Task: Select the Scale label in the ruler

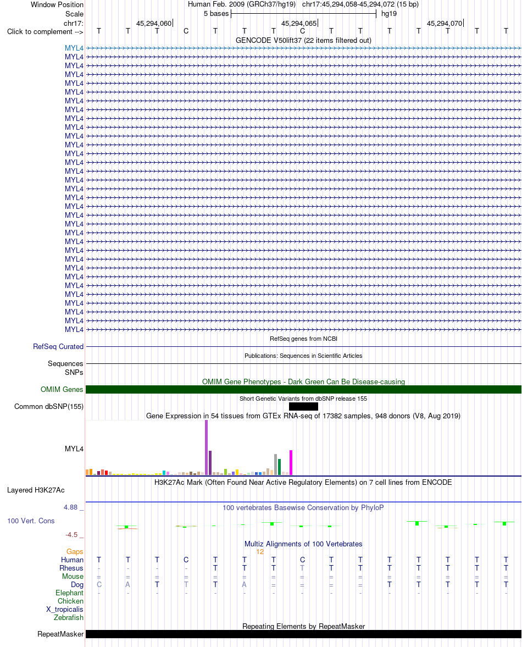Action: (x=74, y=14)
